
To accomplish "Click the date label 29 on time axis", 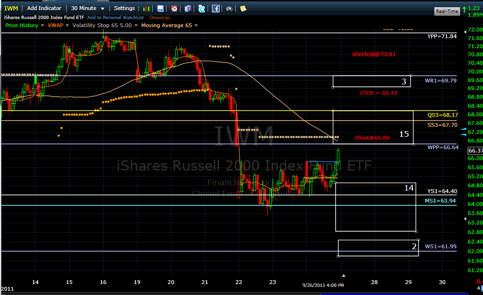I will coord(408,282).
